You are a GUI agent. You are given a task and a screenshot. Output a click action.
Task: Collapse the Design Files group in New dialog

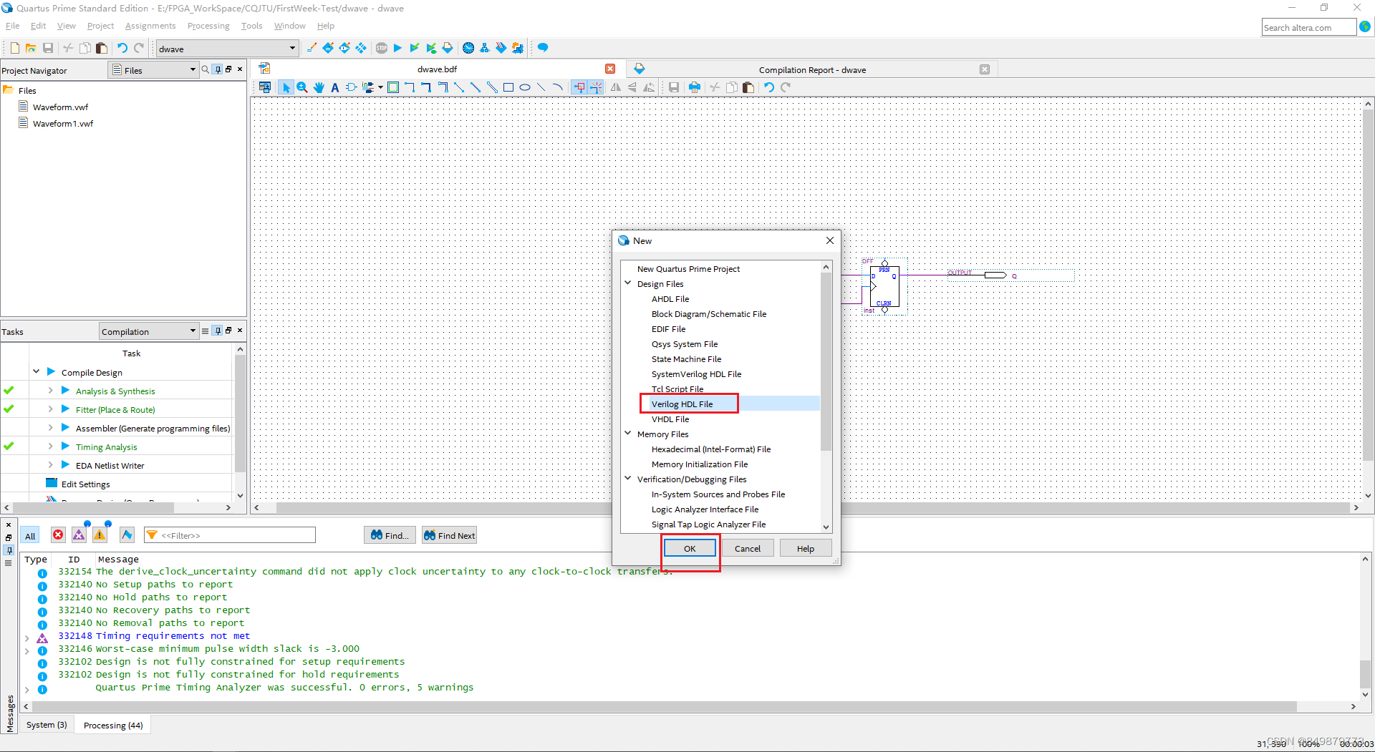[x=628, y=283]
